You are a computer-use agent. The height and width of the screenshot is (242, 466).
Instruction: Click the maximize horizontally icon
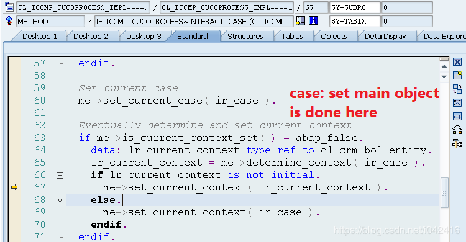coord(457,116)
